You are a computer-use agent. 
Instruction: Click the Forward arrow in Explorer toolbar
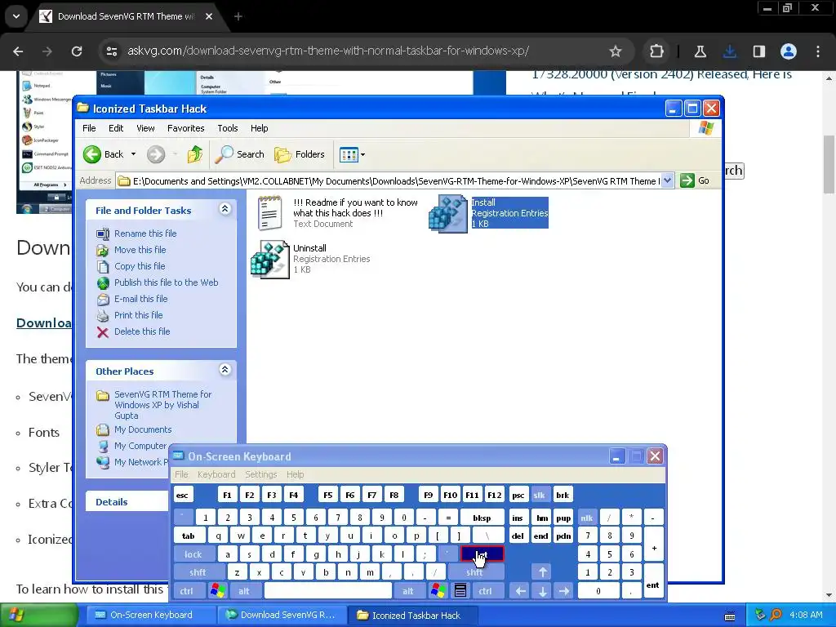[156, 154]
